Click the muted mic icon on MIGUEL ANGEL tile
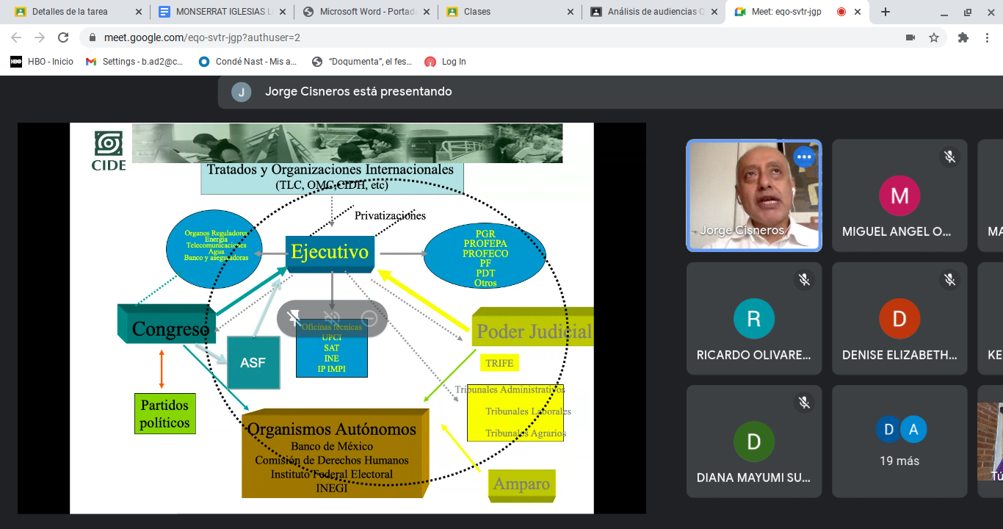 [x=949, y=156]
